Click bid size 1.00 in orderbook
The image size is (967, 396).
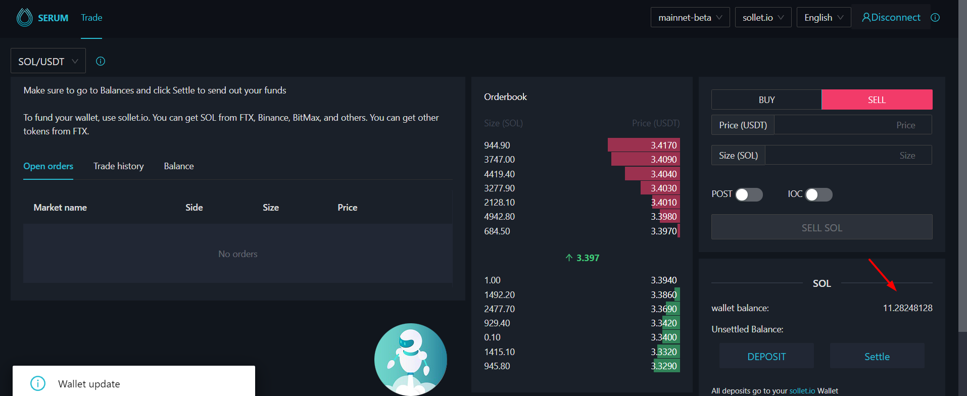pyautogui.click(x=493, y=280)
